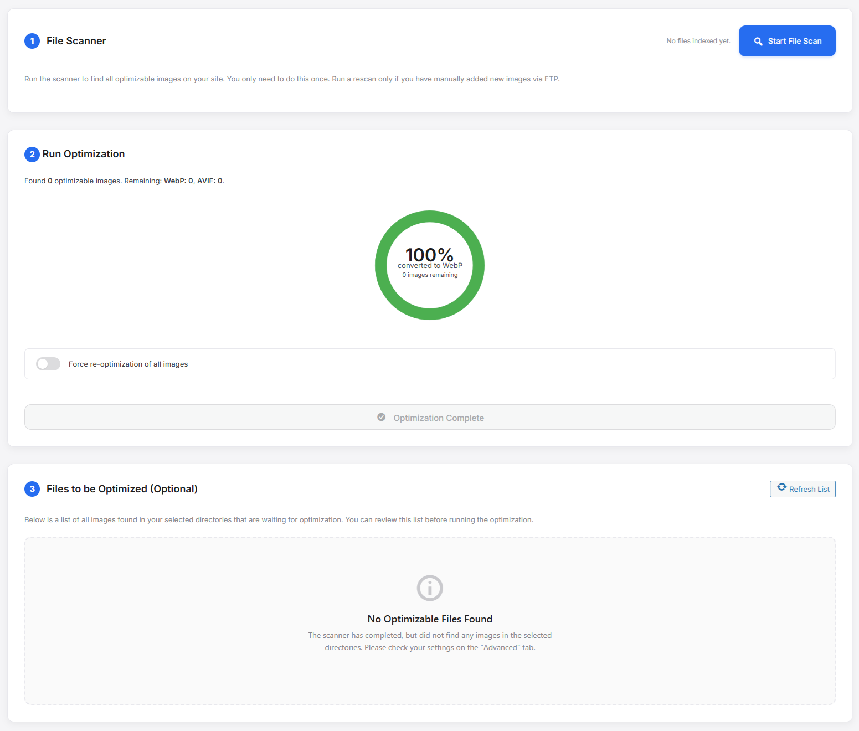The height and width of the screenshot is (731, 859).
Task: Select the Run Optimization section header
Action: point(85,154)
